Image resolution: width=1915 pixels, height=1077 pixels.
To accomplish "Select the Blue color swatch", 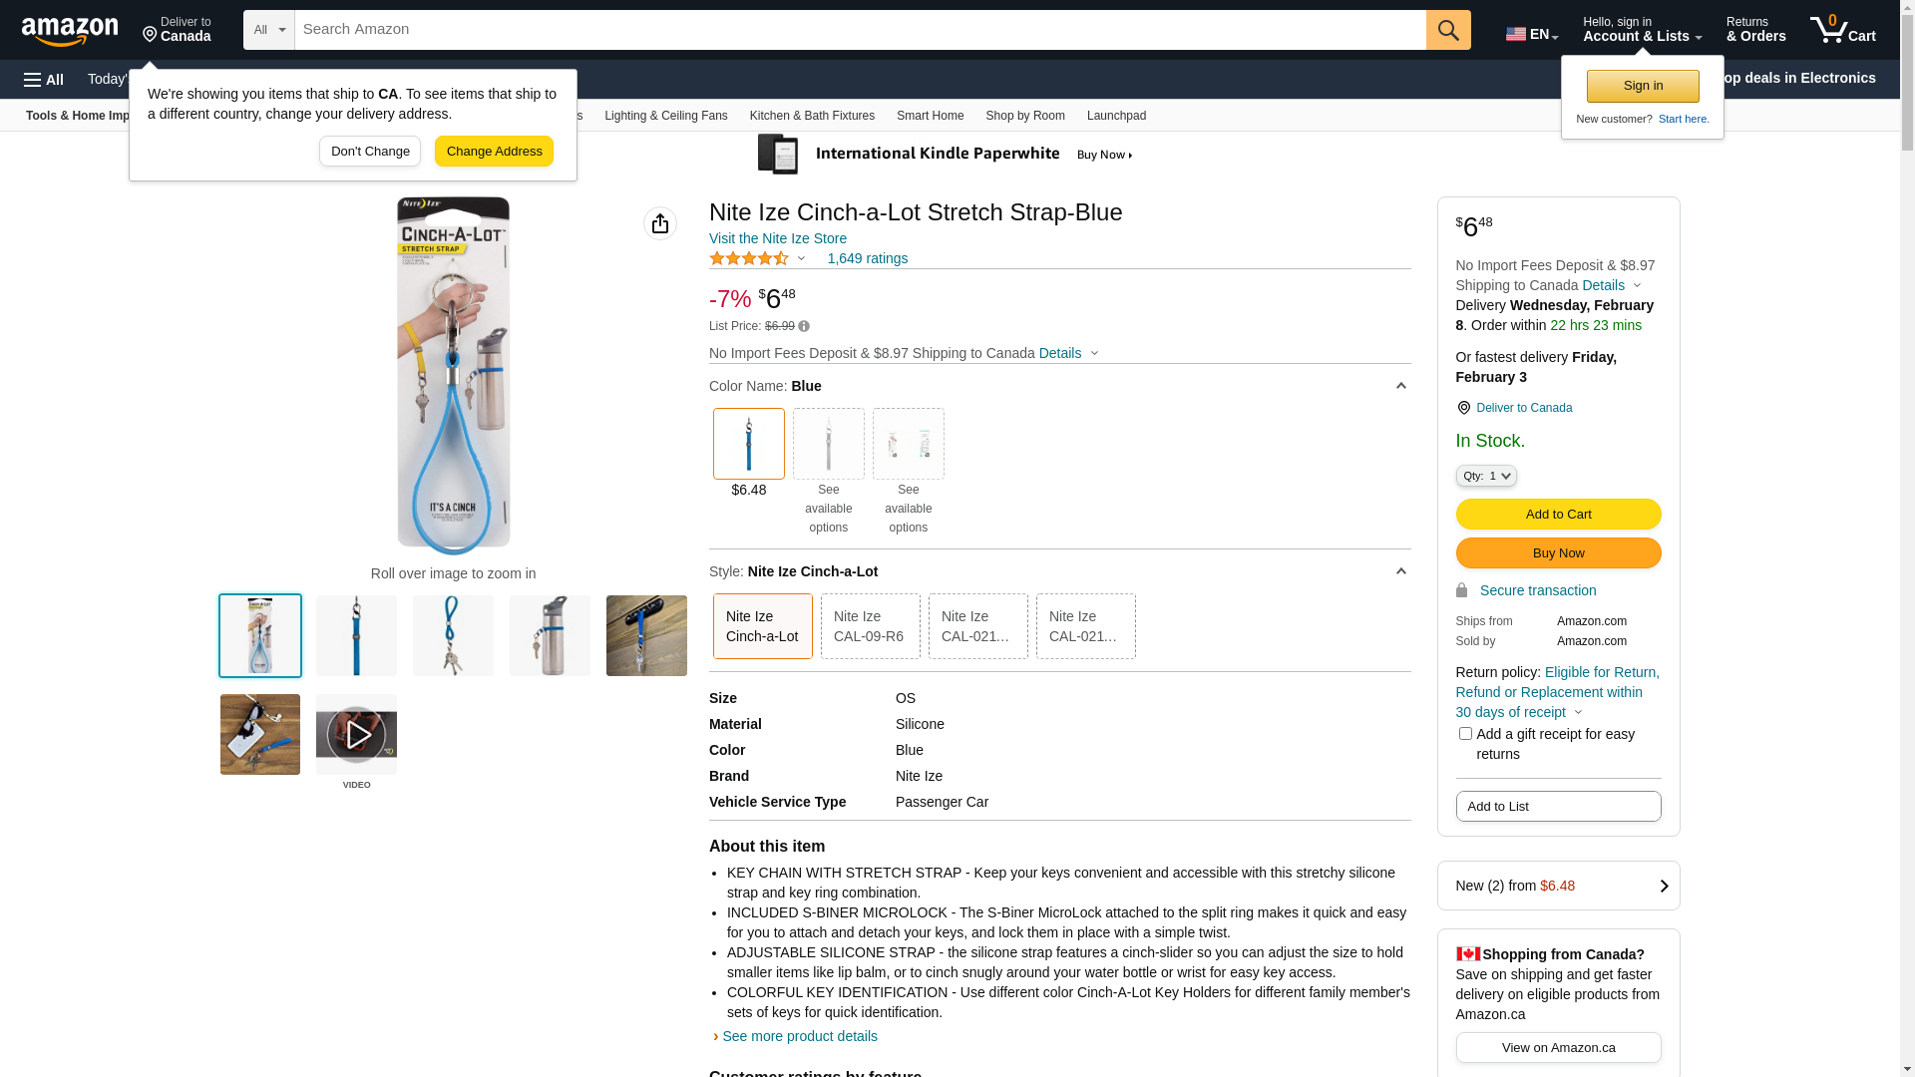I will pos(748,444).
